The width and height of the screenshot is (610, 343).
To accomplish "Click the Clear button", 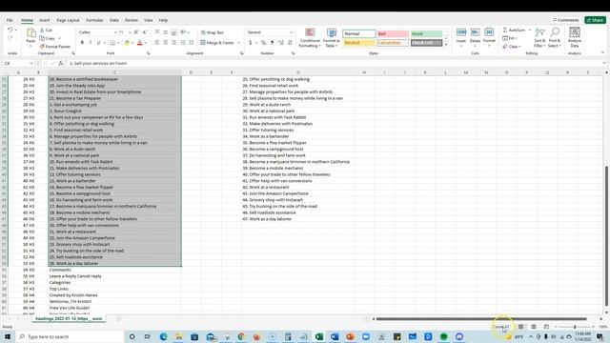I will click(x=511, y=47).
